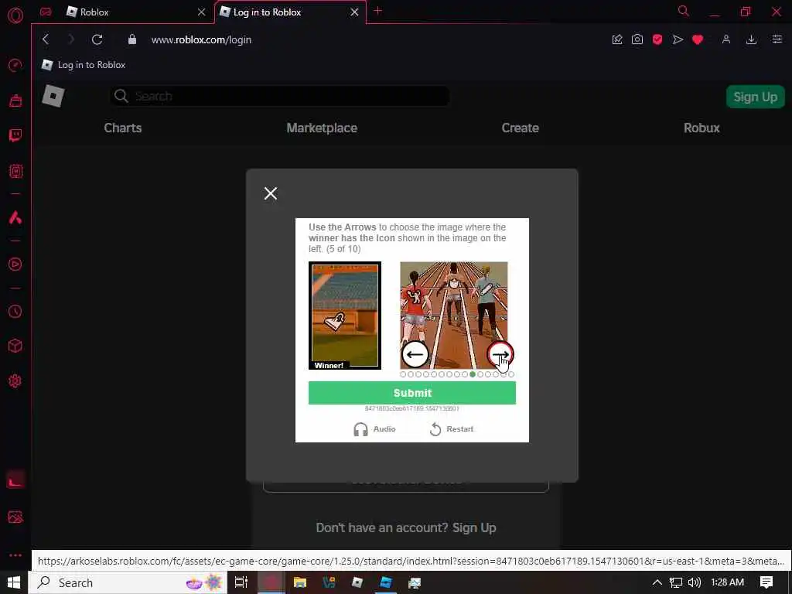Open the Marketplace navigation item
The image size is (792, 594).
(322, 128)
